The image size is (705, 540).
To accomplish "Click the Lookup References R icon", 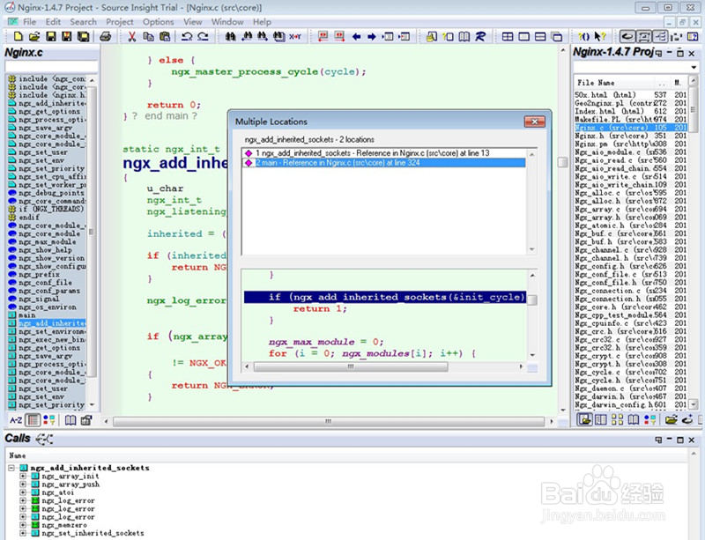I will [480, 36].
